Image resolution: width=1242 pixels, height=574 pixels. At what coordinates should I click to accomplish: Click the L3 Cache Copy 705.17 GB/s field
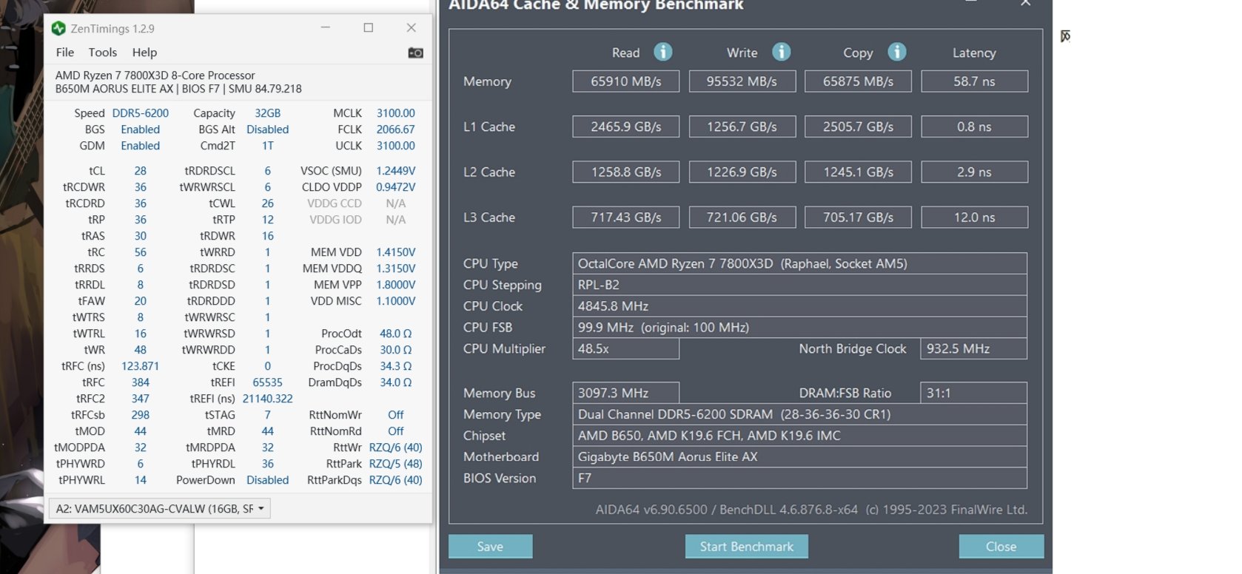coord(858,217)
